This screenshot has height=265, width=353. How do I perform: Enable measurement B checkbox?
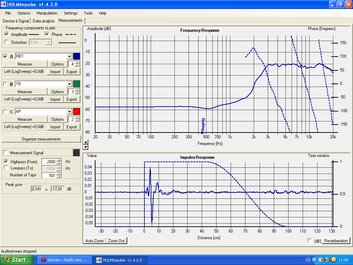[6, 84]
